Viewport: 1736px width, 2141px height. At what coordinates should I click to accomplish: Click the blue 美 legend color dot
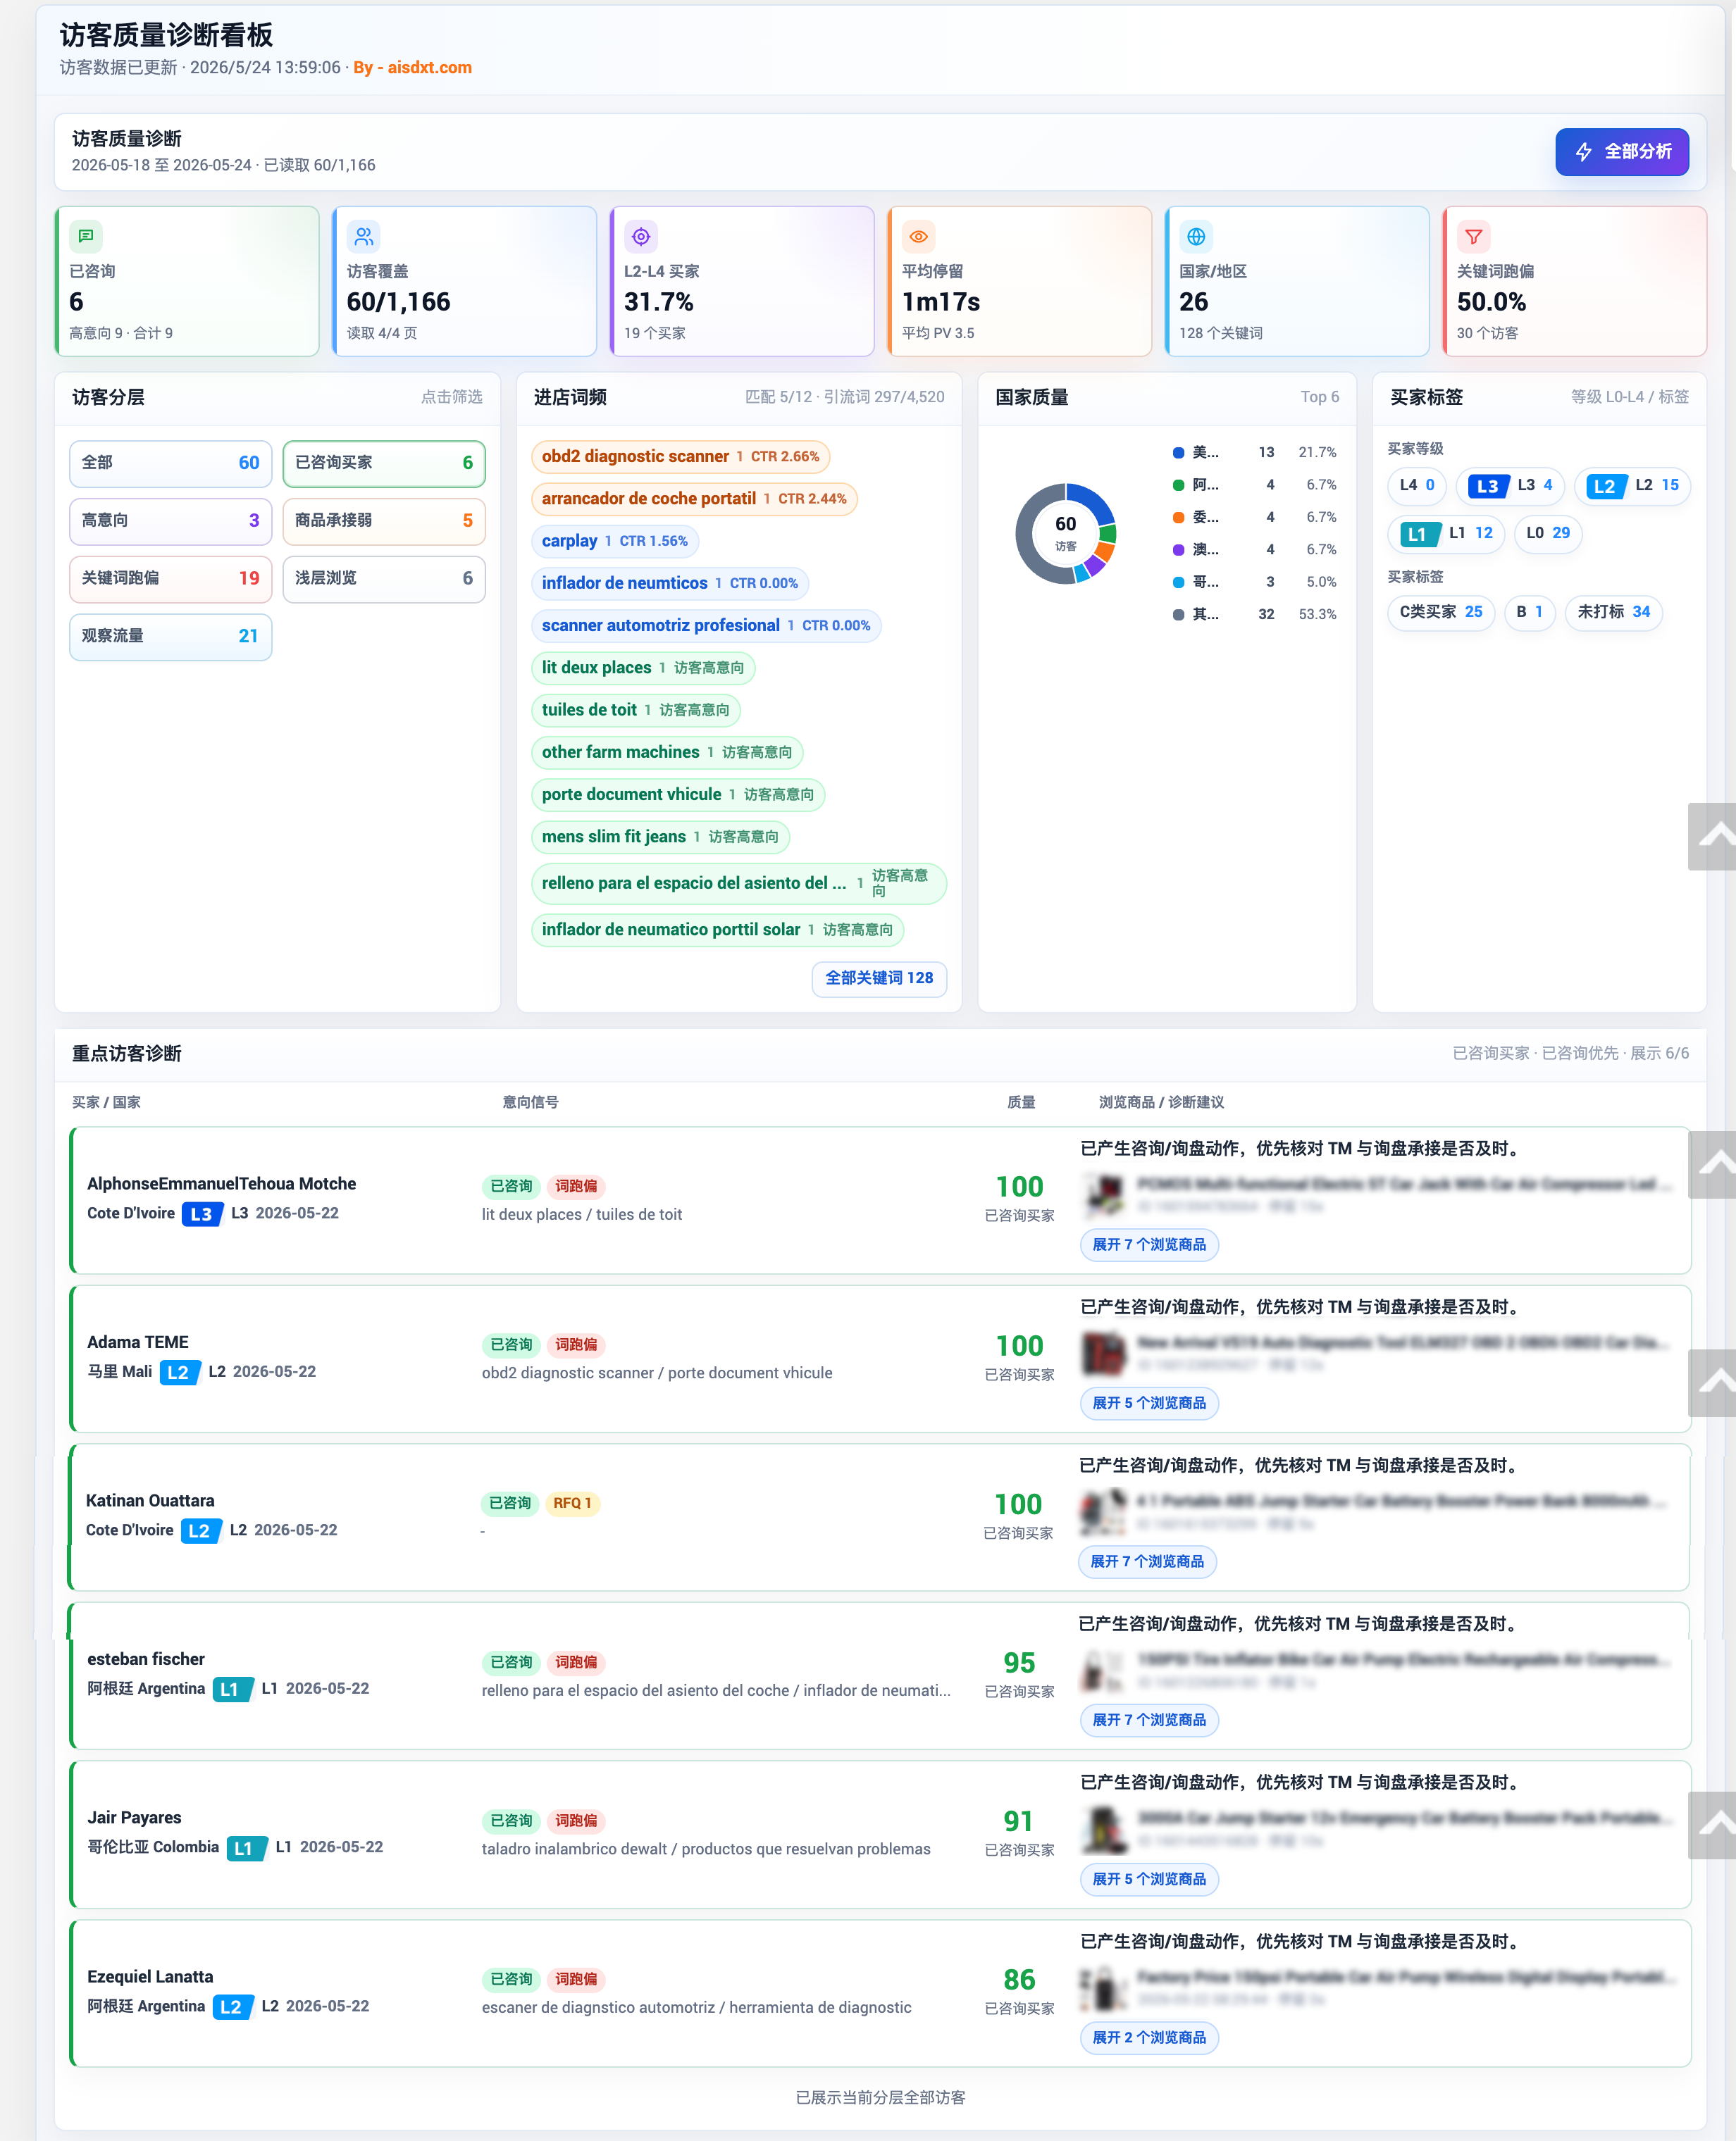1178,453
